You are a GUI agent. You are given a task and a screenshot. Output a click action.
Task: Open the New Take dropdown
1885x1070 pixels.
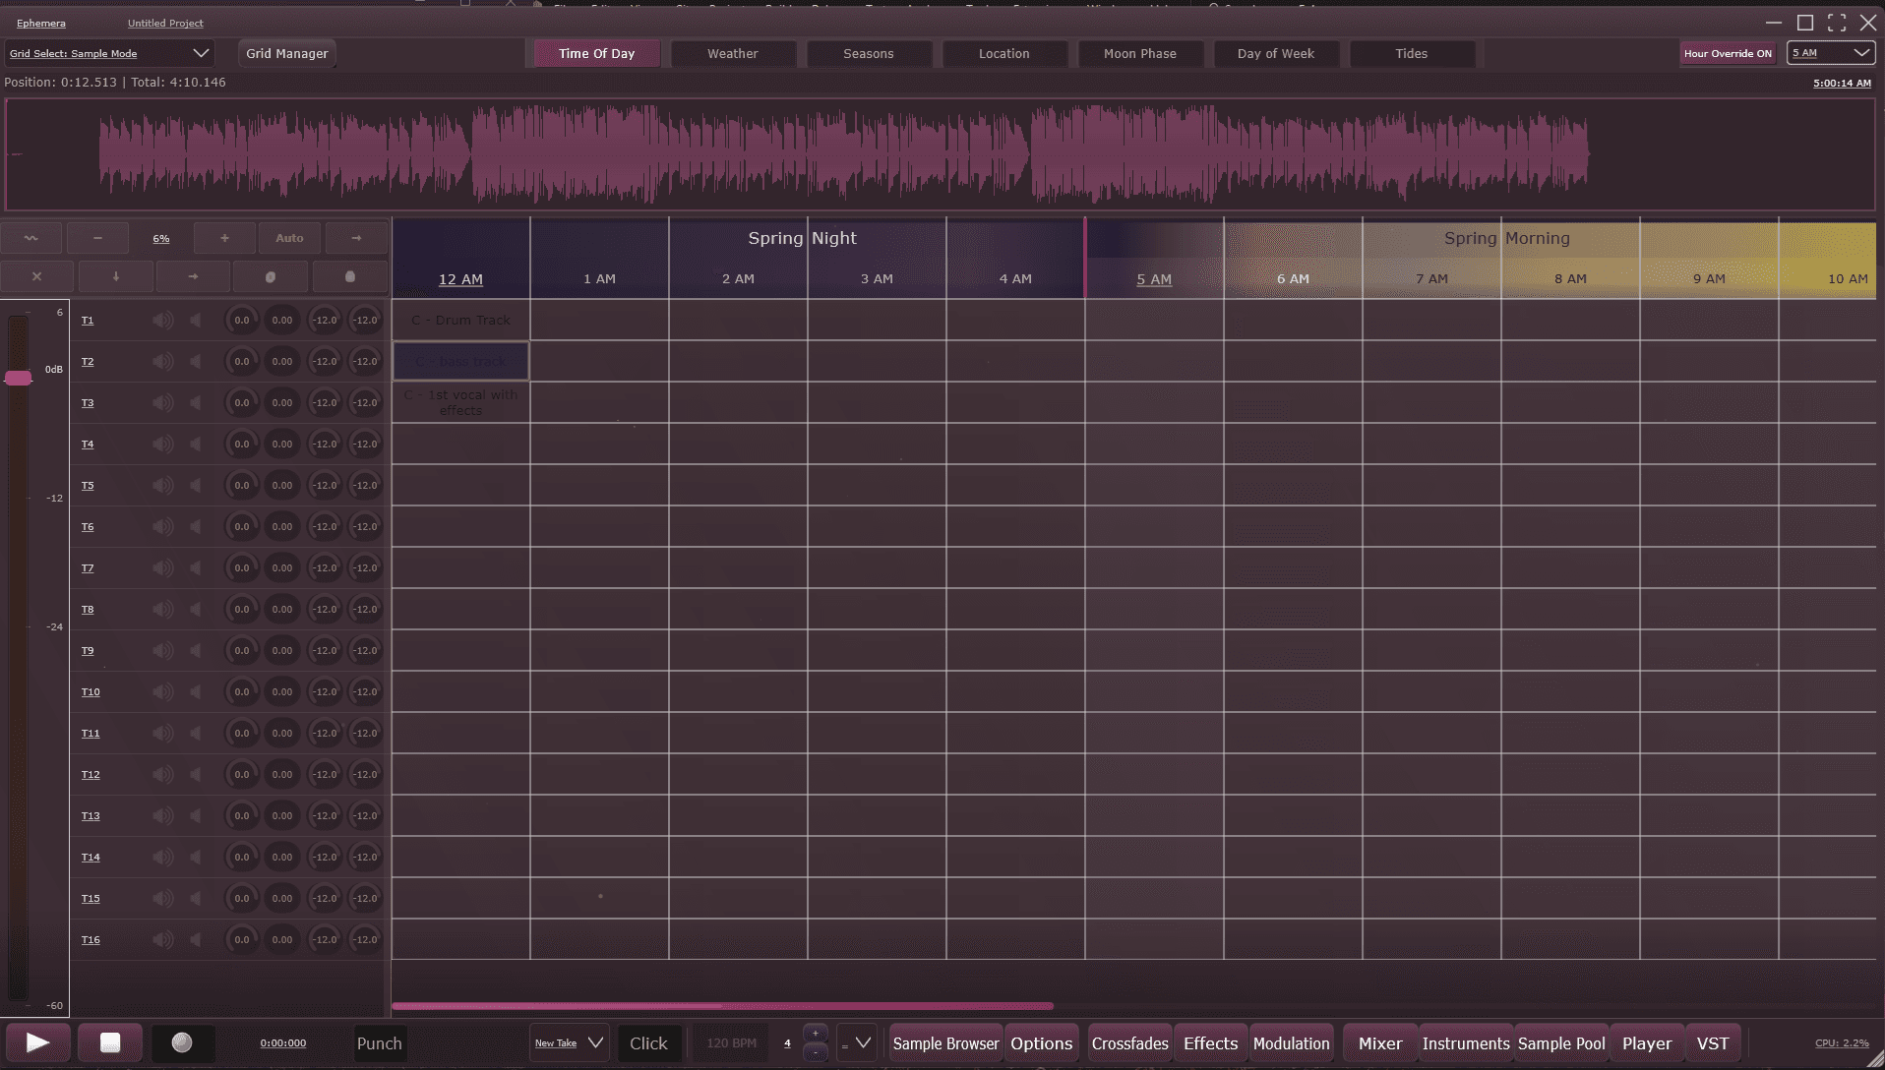point(569,1043)
